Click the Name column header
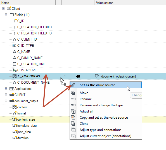This screenshot has width=166, height=150. 28,3
